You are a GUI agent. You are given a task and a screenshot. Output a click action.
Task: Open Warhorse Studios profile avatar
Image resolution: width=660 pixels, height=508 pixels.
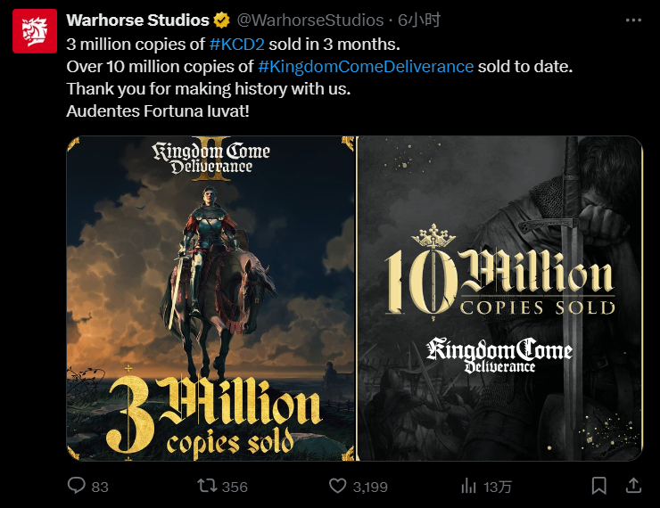click(x=35, y=31)
